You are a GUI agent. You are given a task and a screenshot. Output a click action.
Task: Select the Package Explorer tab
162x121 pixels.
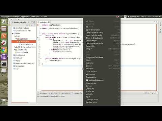pos(21,22)
